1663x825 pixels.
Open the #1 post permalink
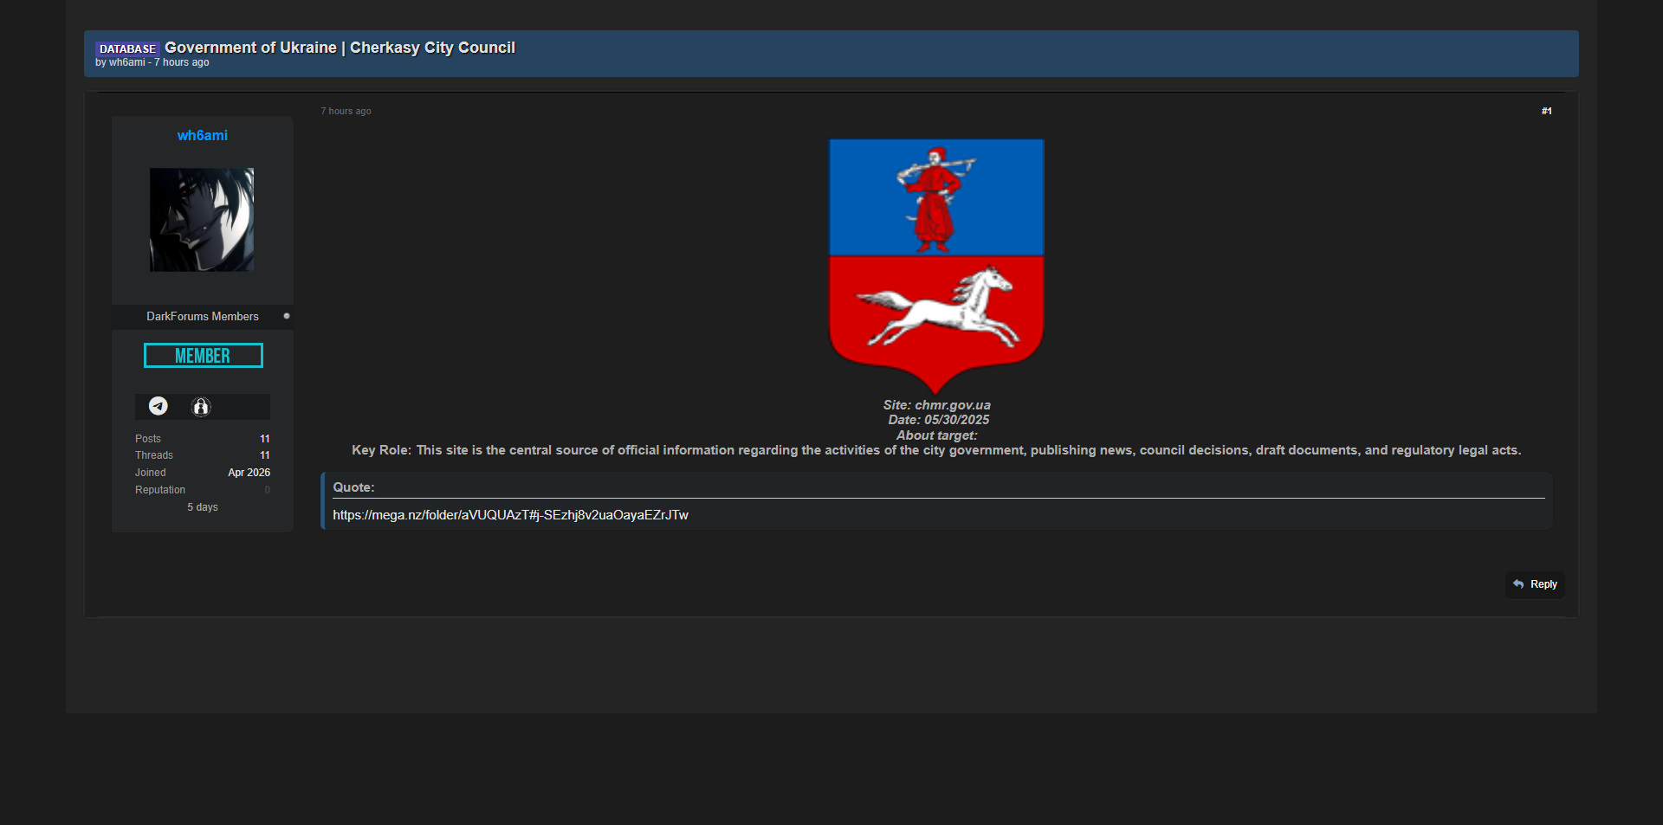coord(1546,112)
